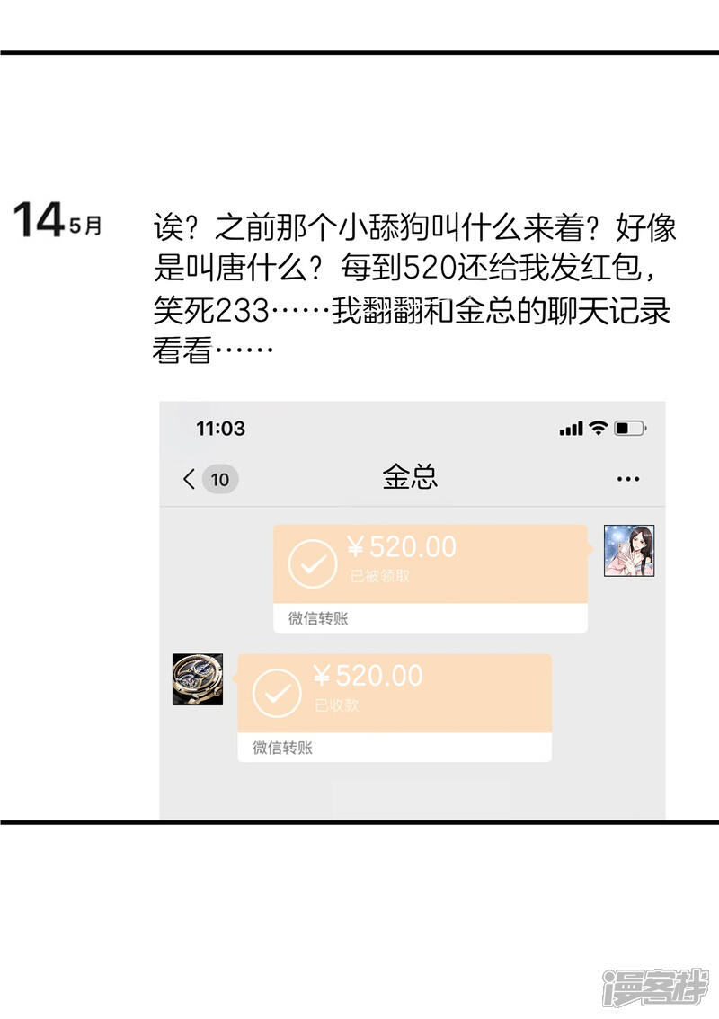Tap the 已被领取 status text
This screenshot has height=1019, width=719.
379,576
